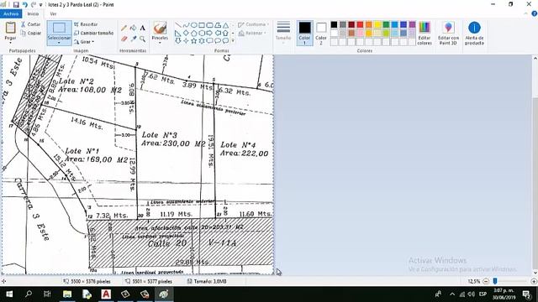Select the Pencil tool
The height and width of the screenshot is (302, 538).
point(124,29)
